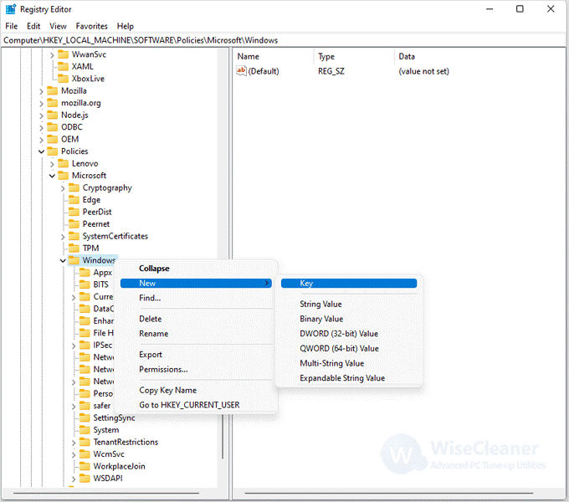Select the TenantRestrictions key label
The width and height of the screenshot is (569, 502).
[x=126, y=442]
